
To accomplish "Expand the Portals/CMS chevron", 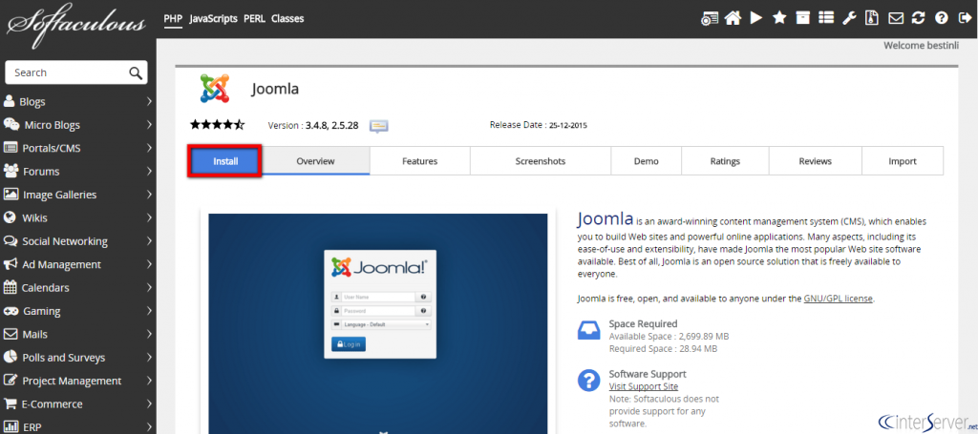I will point(149,148).
